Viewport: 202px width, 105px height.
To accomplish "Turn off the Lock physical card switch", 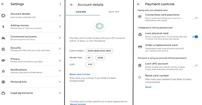I will point(195,36).
